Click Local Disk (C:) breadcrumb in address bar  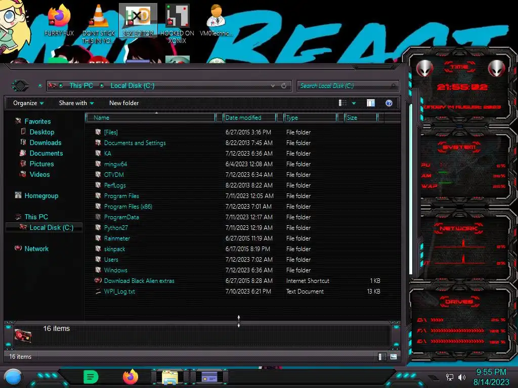pyautogui.click(x=132, y=85)
